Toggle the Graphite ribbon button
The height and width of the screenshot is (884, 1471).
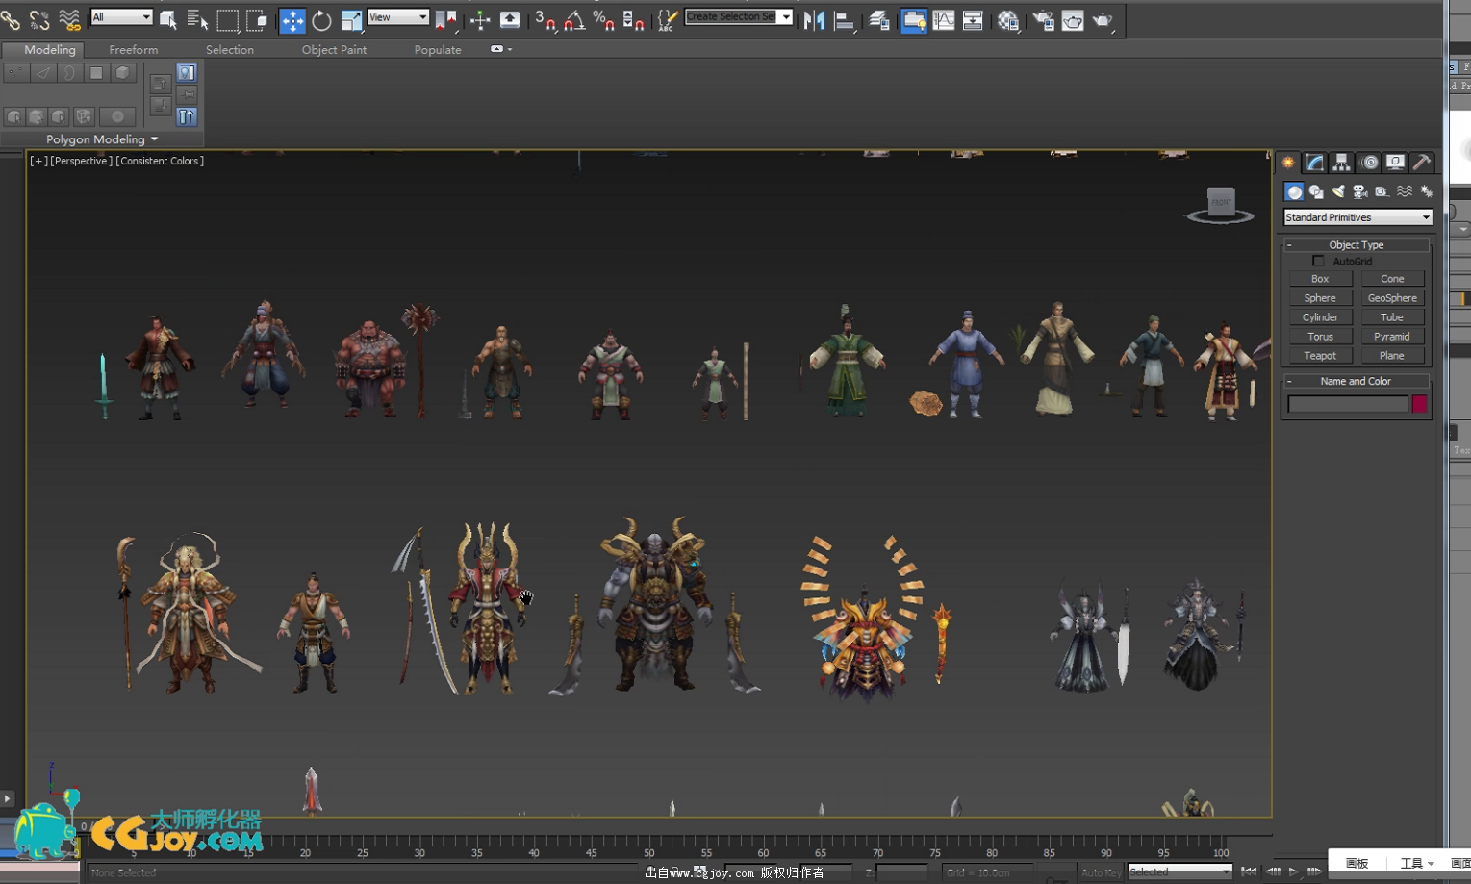click(914, 20)
